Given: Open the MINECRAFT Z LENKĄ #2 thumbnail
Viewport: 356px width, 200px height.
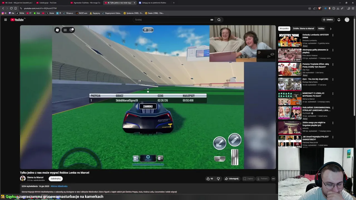Looking at the screenshot, I should [290, 98].
